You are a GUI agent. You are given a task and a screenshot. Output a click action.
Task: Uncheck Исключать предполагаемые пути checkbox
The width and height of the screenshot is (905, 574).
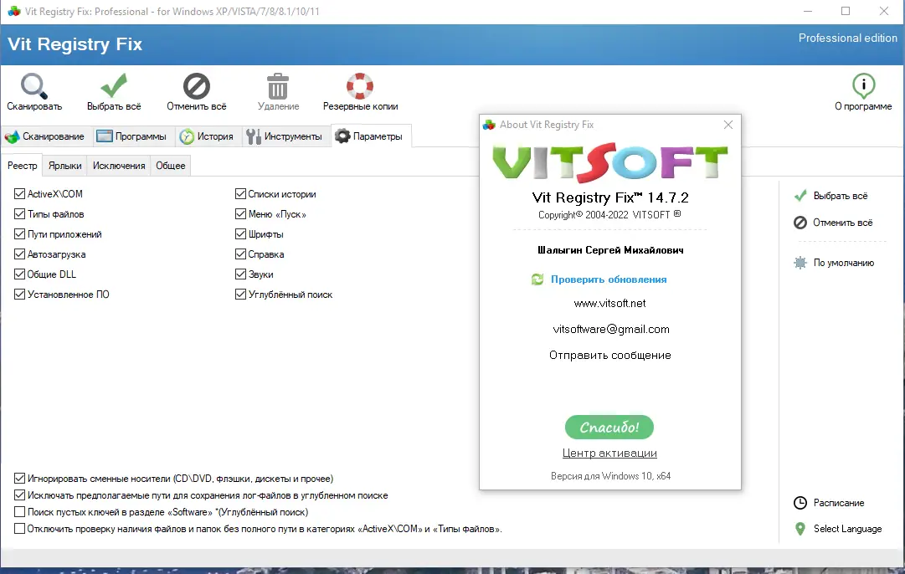point(19,495)
